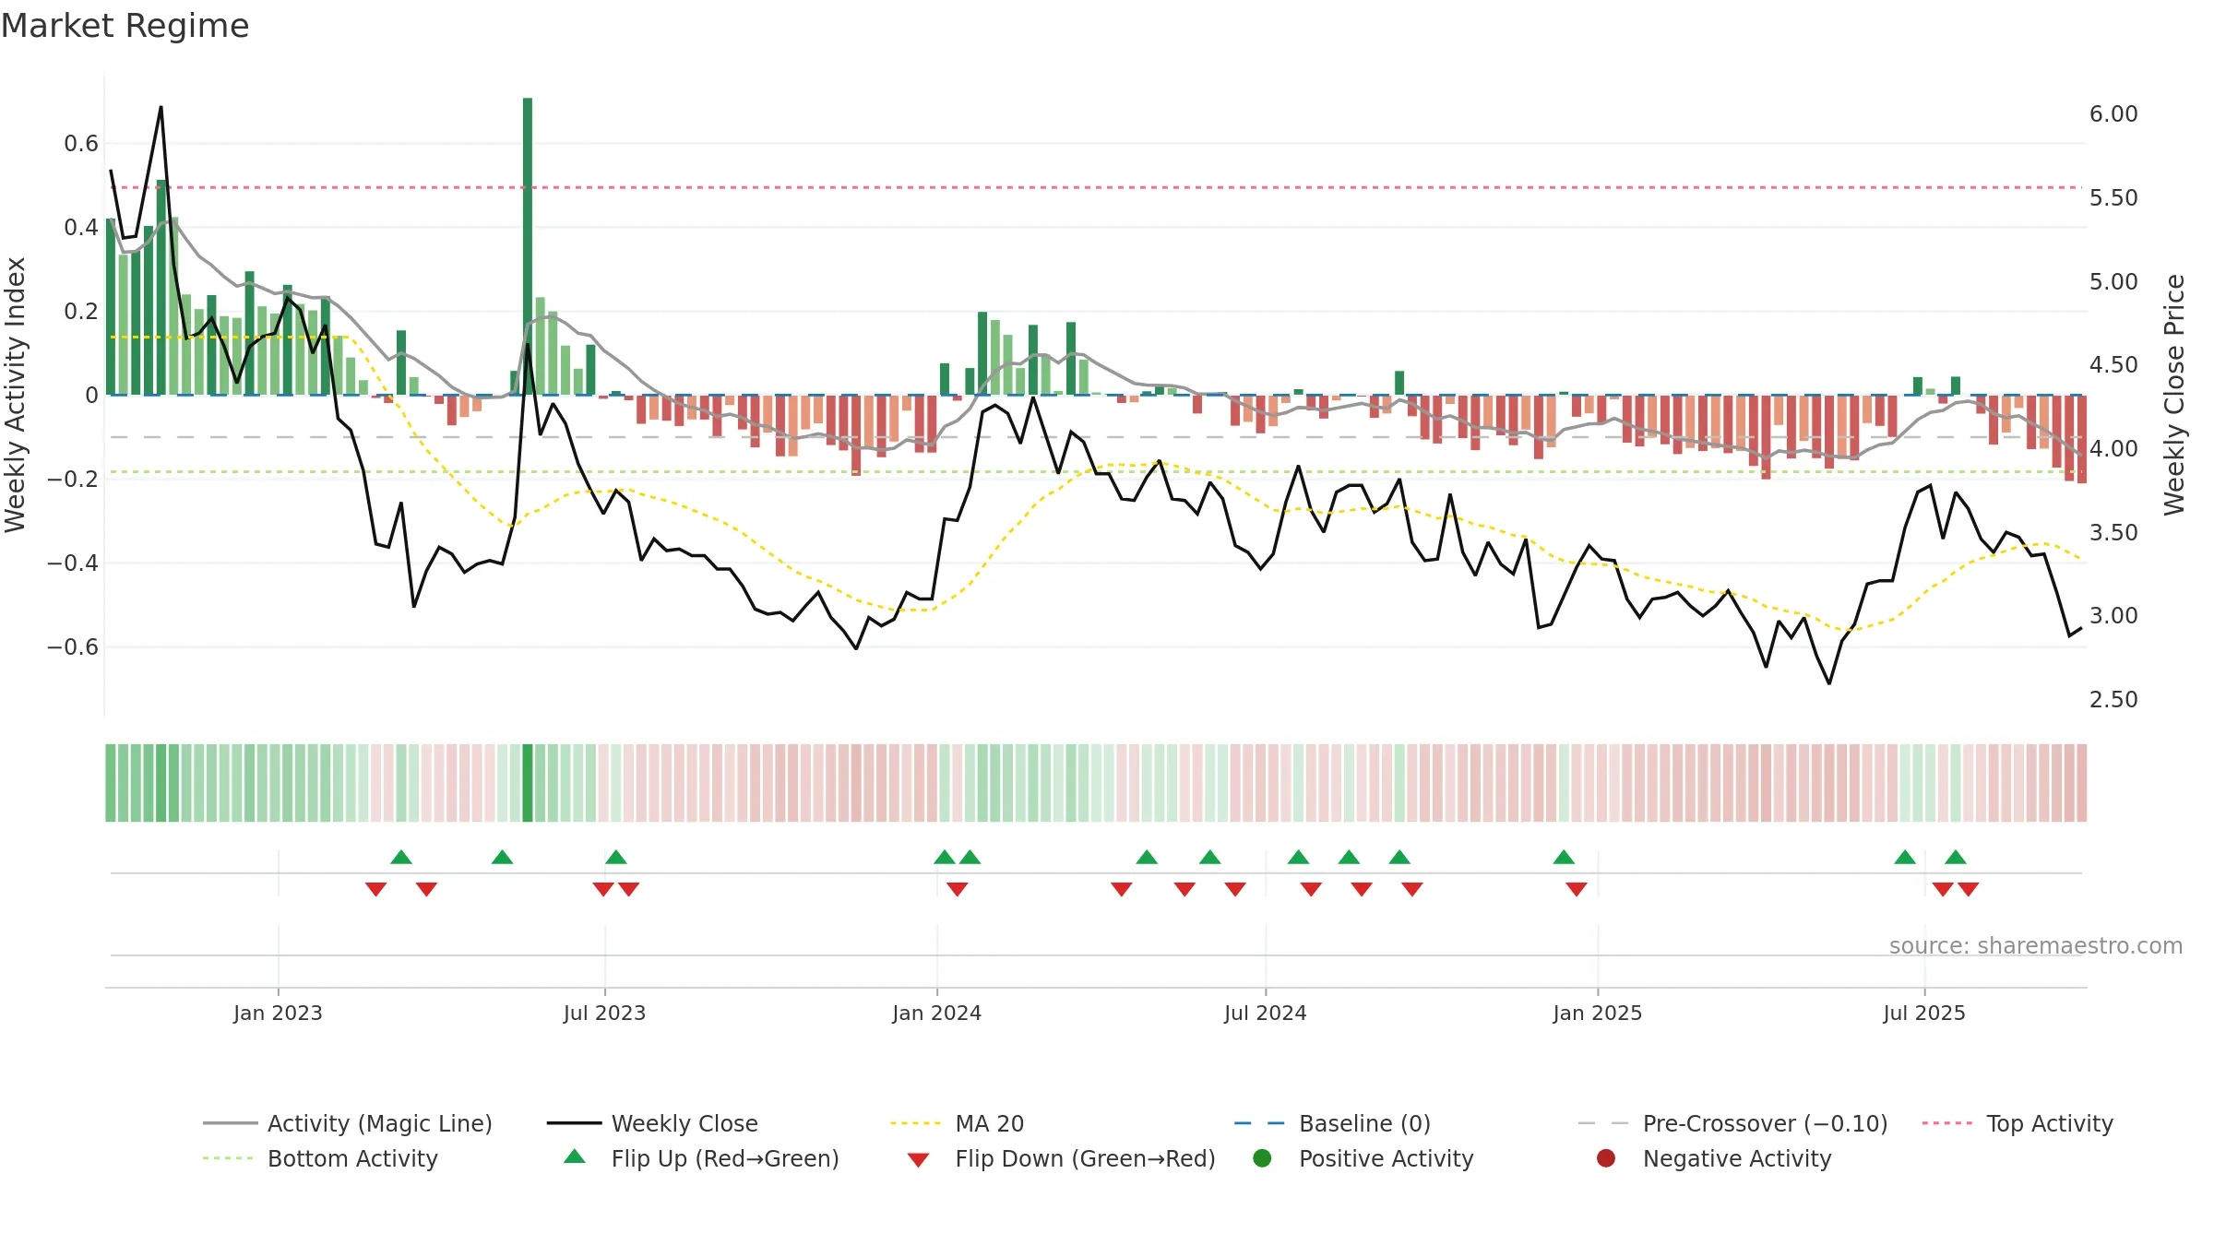This screenshot has height=1245, width=2214.
Task: Toggle Flip Up (Red→Green) legend entry
Action: point(701,1158)
